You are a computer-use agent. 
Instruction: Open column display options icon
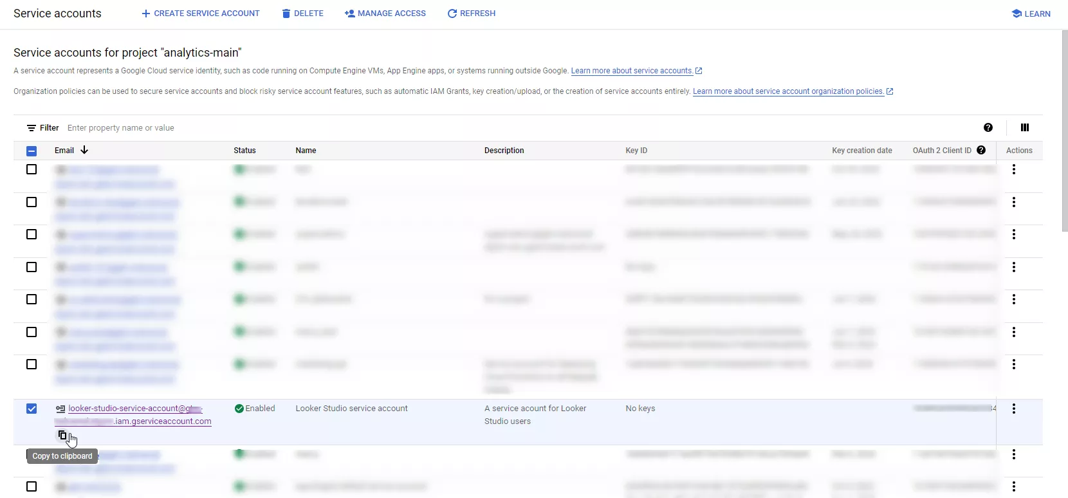click(x=1025, y=127)
